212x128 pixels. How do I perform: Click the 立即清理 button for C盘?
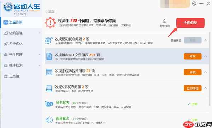click(193, 88)
